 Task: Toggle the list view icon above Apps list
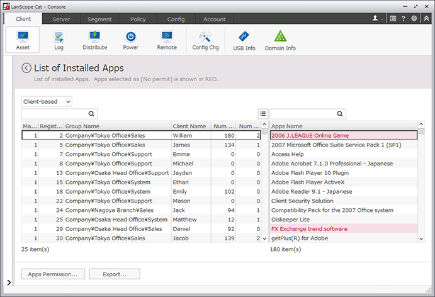(263, 113)
